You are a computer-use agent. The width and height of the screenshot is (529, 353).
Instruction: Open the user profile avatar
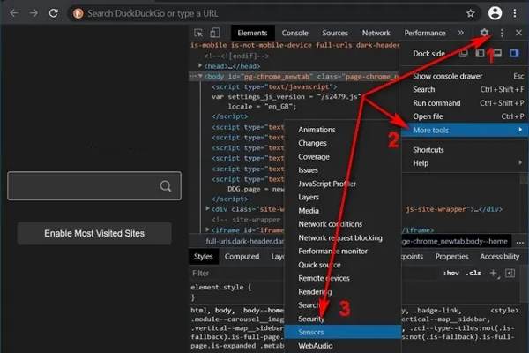tap(495, 13)
